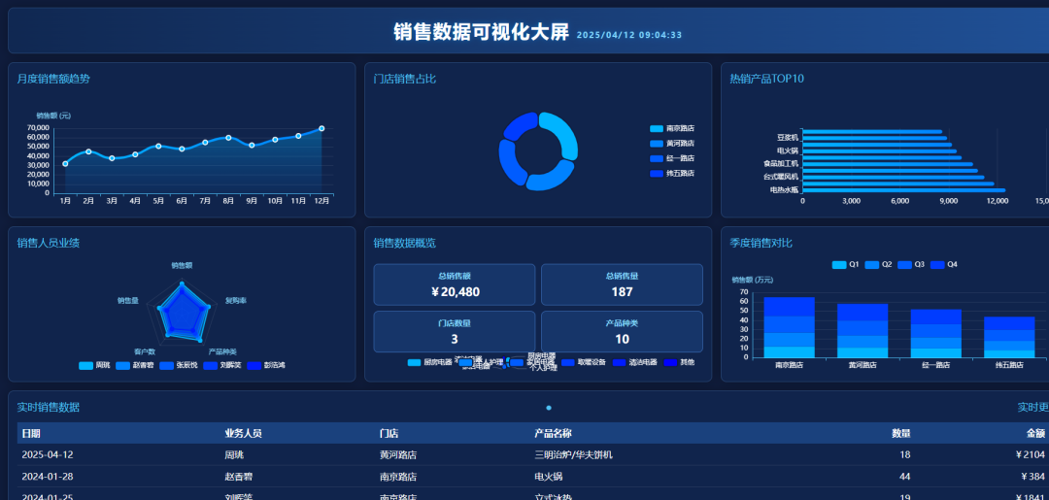Toggle the 取暖设备 legend item

(x=584, y=362)
